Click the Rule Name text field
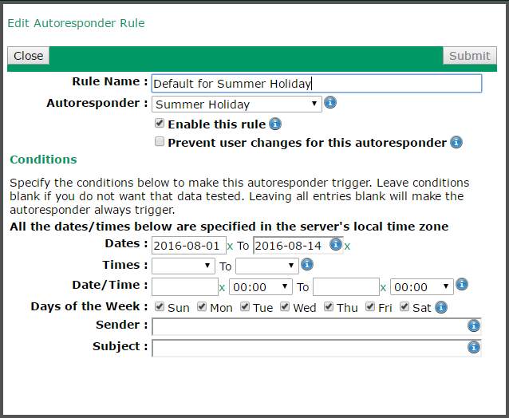 coord(317,84)
